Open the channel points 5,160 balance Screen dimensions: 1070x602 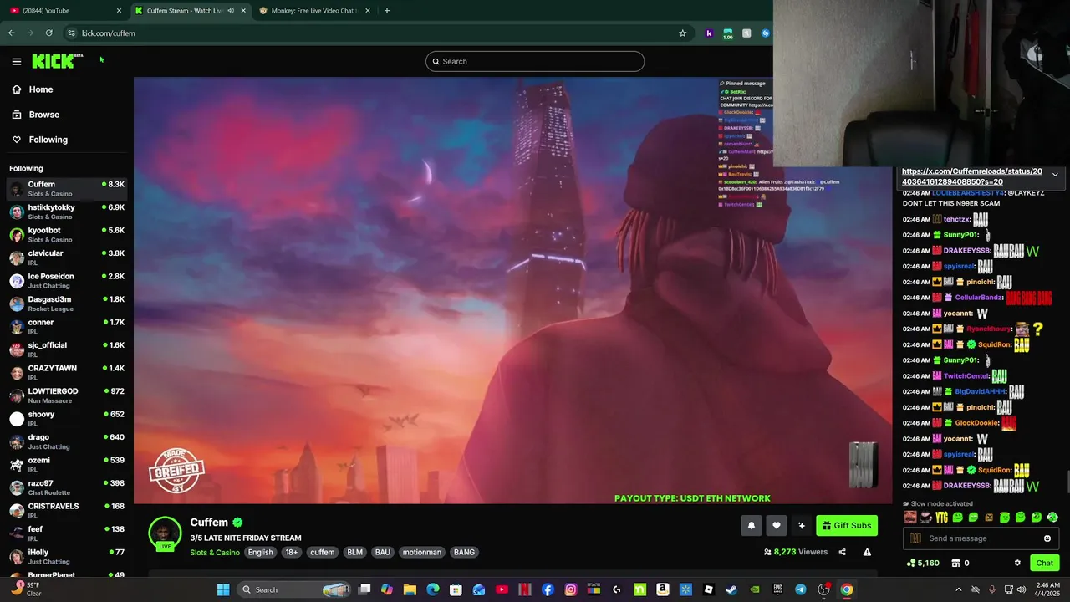pyautogui.click(x=923, y=563)
